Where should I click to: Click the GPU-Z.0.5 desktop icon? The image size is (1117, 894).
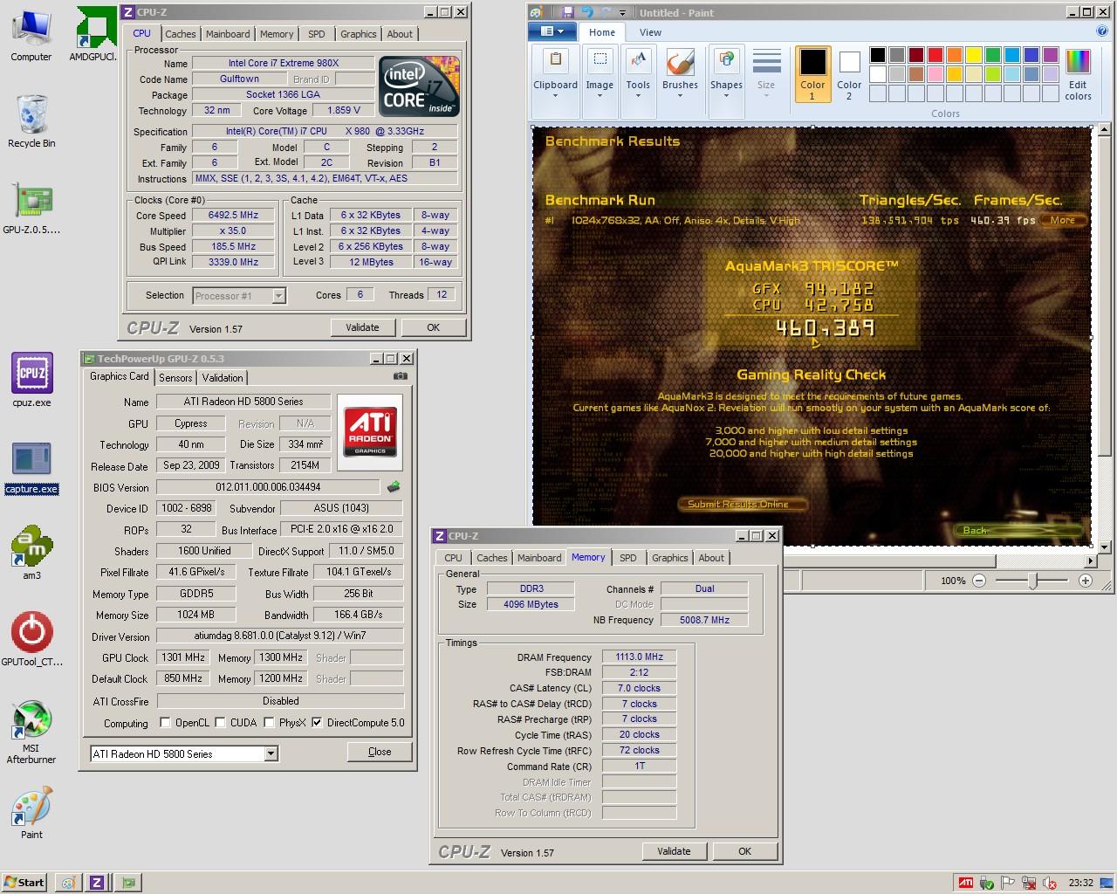(x=31, y=209)
